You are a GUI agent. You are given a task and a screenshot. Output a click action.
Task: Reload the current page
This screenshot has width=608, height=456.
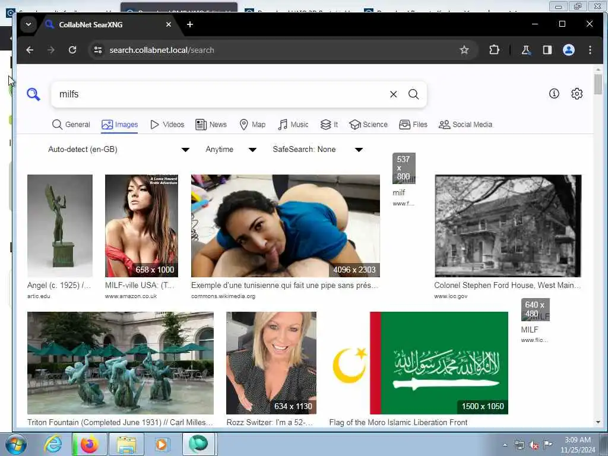72,50
